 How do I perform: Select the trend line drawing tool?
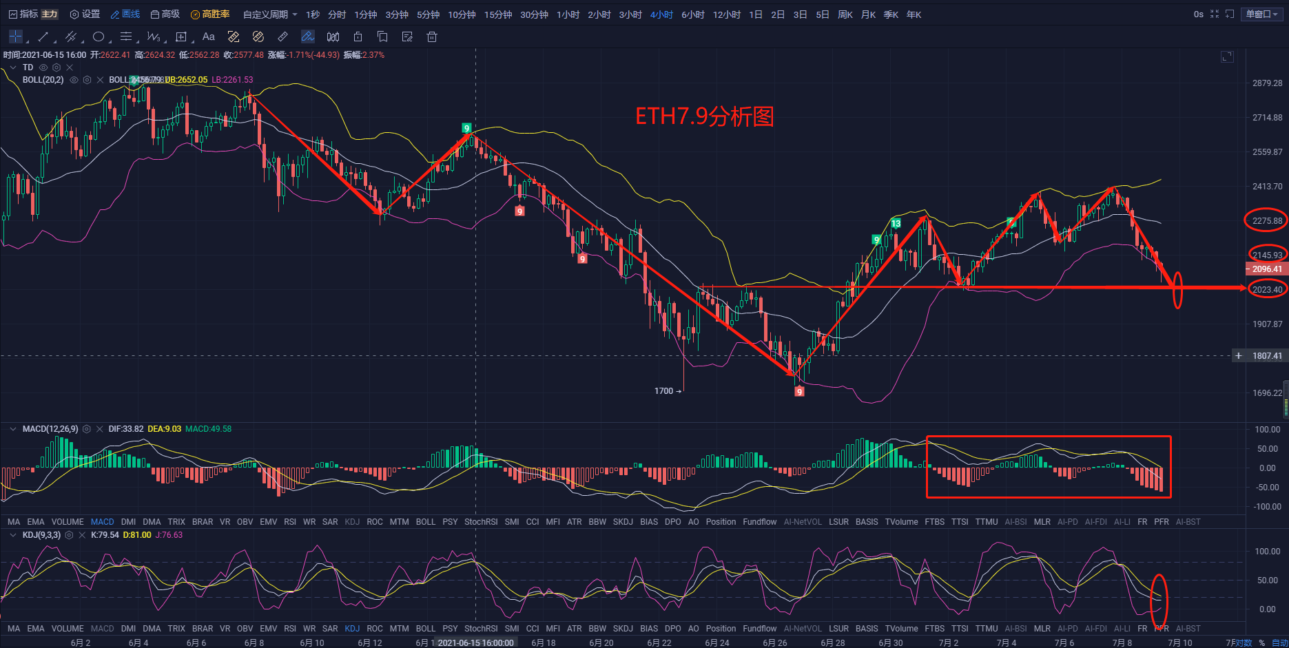point(43,36)
